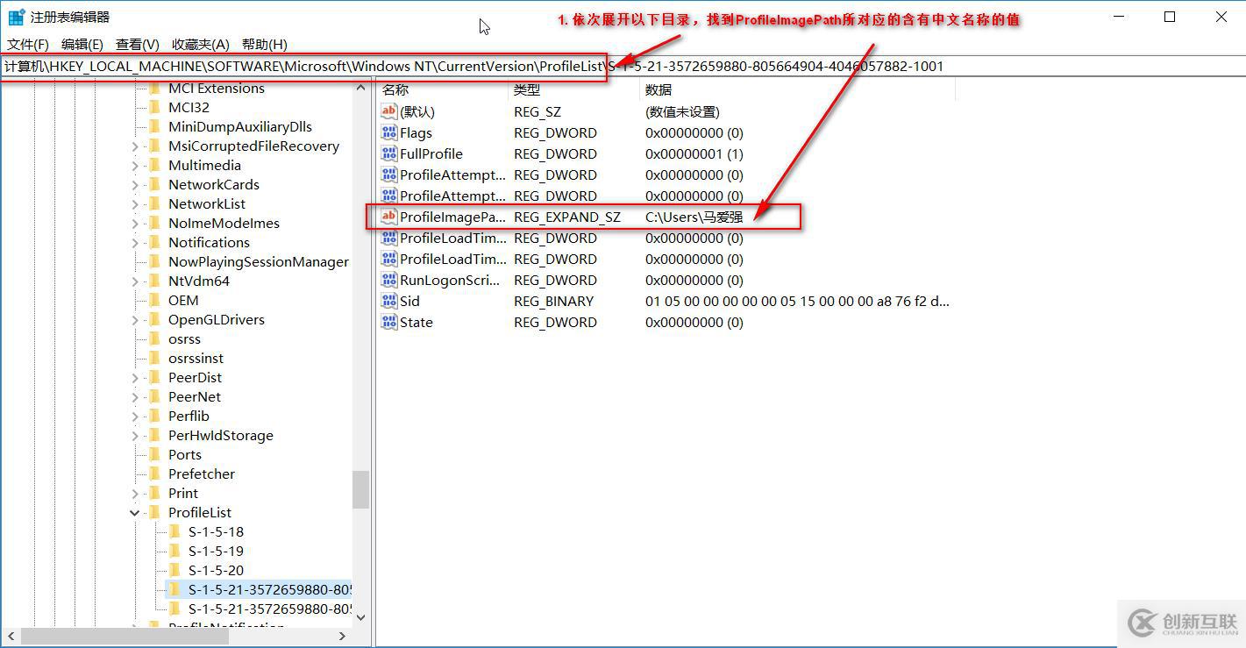
Task: Select the (默认) string value icon
Action: click(x=389, y=111)
